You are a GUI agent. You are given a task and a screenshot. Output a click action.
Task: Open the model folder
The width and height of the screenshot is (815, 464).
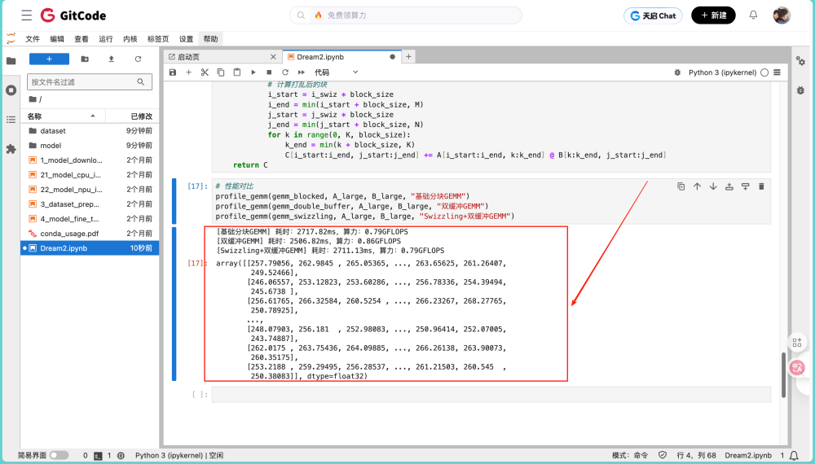(x=90, y=146)
